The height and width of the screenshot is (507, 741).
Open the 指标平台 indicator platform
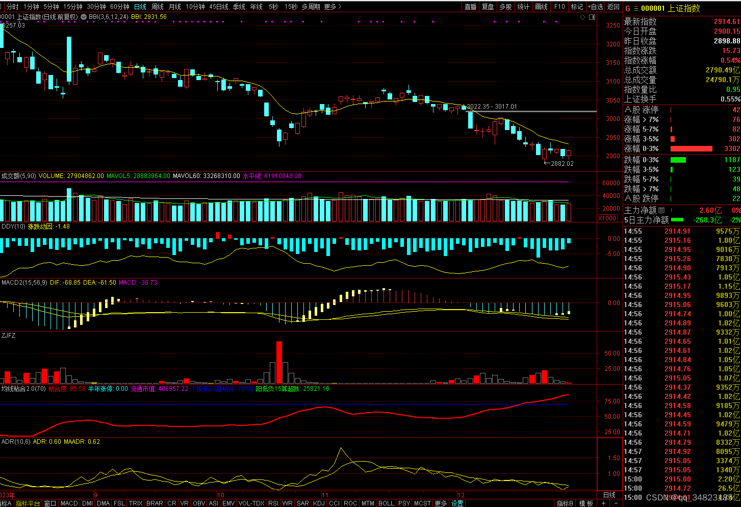(28, 503)
